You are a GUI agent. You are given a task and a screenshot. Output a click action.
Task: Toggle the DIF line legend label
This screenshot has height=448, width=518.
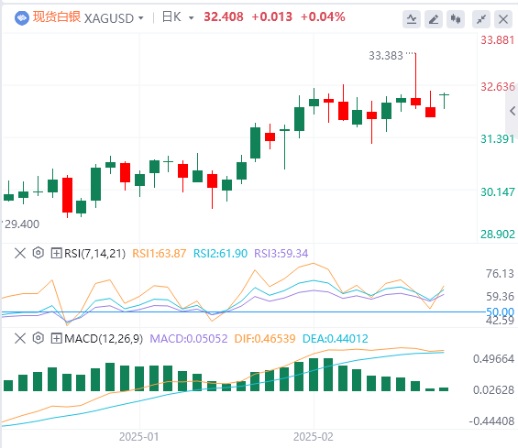pyautogui.click(x=265, y=339)
